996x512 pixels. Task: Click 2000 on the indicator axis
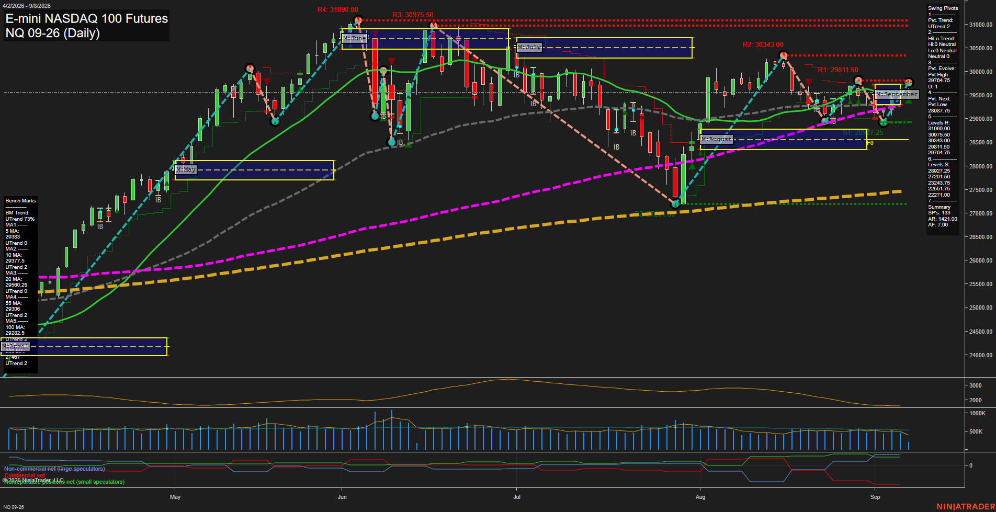pos(975,400)
